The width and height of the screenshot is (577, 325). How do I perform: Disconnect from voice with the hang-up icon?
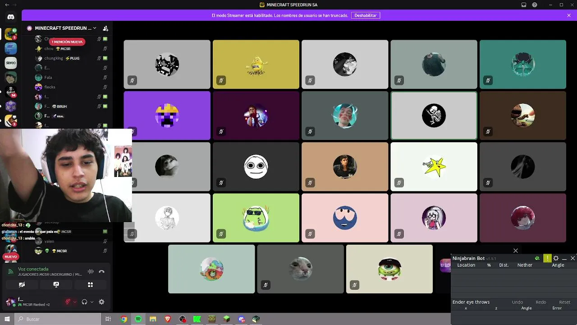tap(101, 271)
